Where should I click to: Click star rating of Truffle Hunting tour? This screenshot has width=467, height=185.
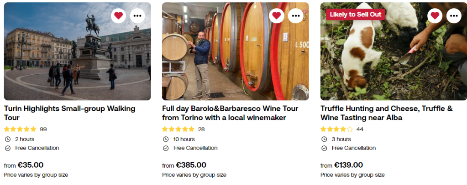point(336,129)
